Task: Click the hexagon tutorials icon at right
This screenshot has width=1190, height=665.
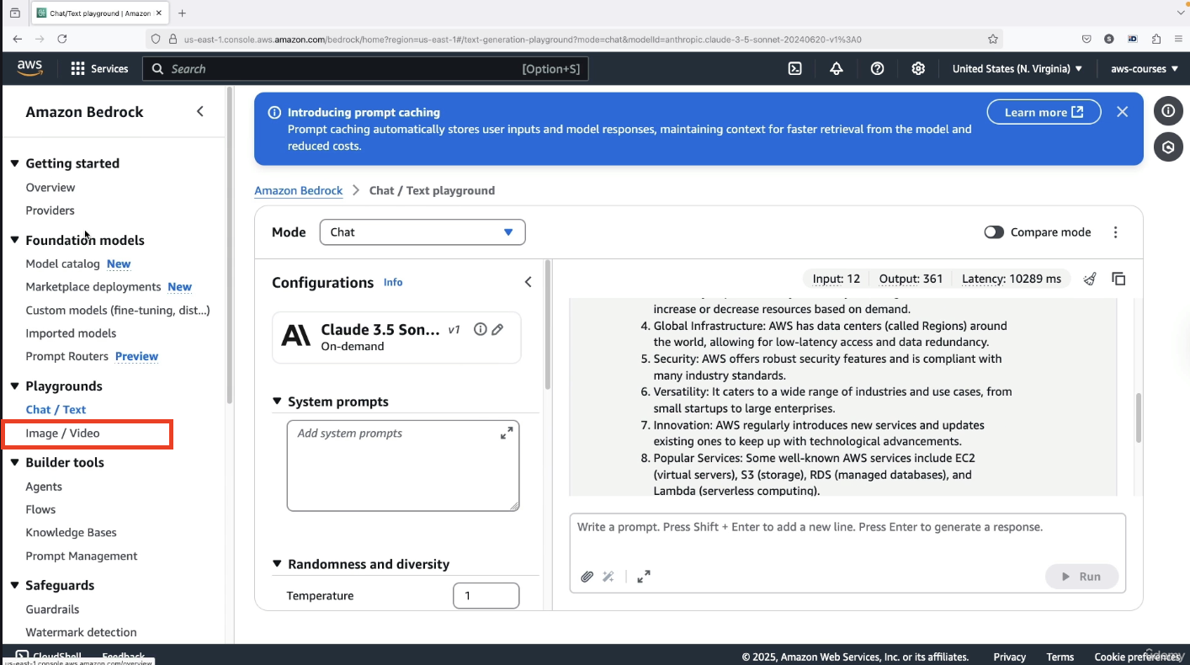Action: [1168, 146]
